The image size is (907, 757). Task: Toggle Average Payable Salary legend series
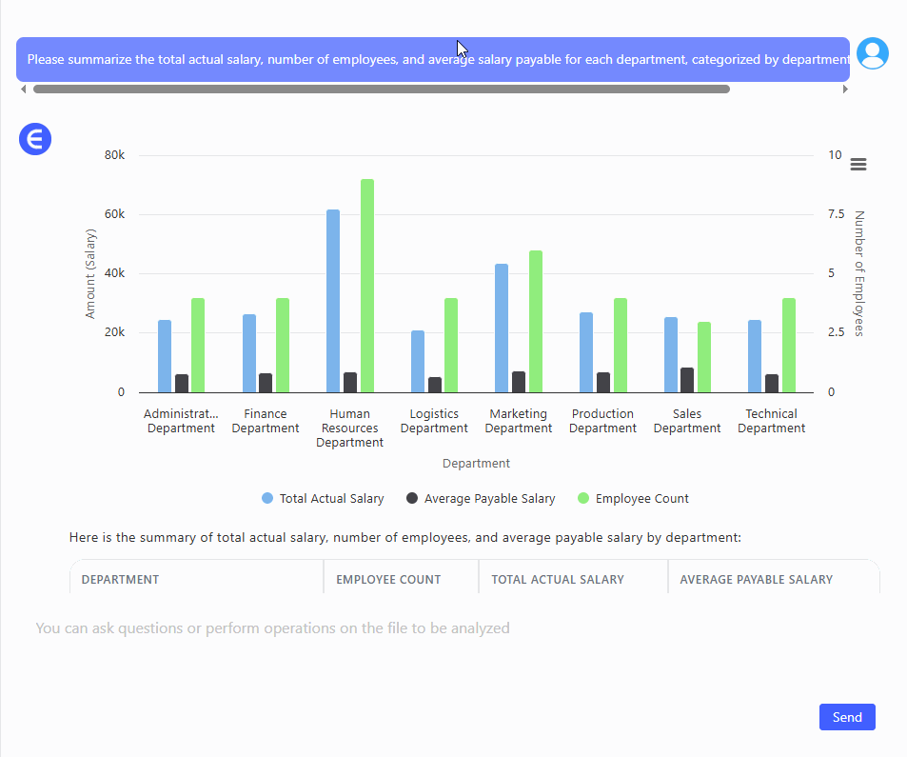(x=481, y=498)
